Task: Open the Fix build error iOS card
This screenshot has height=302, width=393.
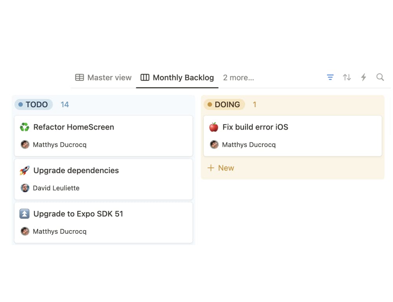Action: pyautogui.click(x=255, y=127)
